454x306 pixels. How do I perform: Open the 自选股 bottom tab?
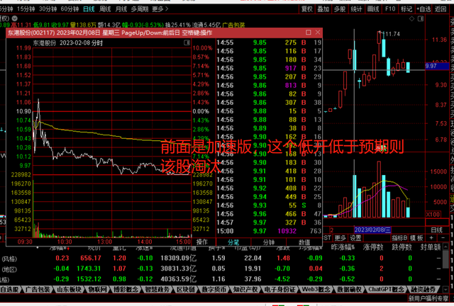(x=10, y=289)
